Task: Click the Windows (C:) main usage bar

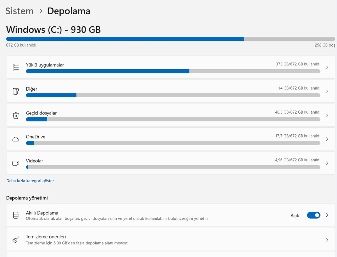Action: click(x=170, y=39)
